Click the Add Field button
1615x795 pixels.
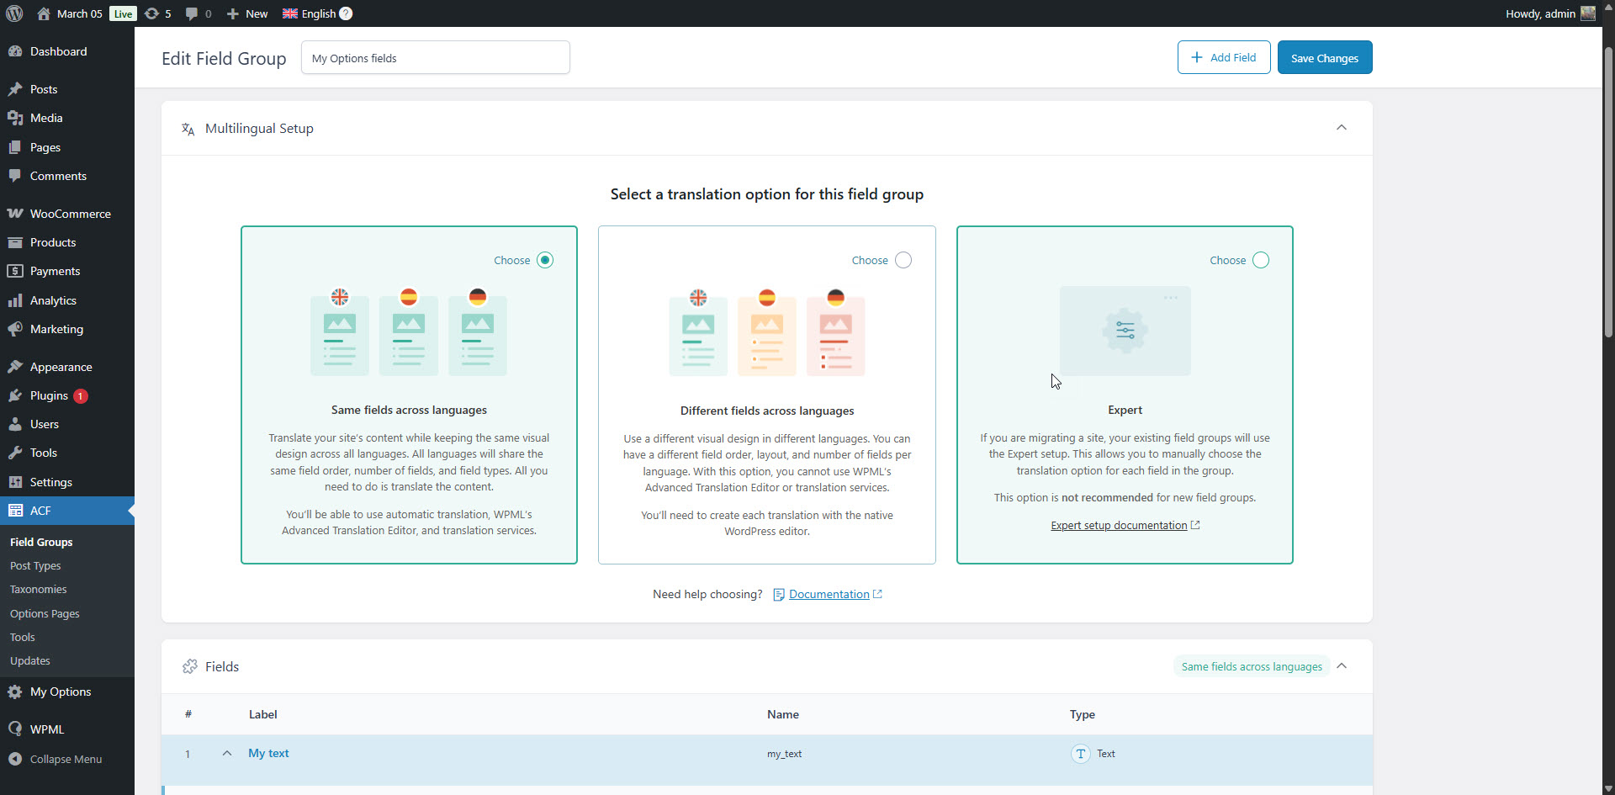coord(1224,57)
